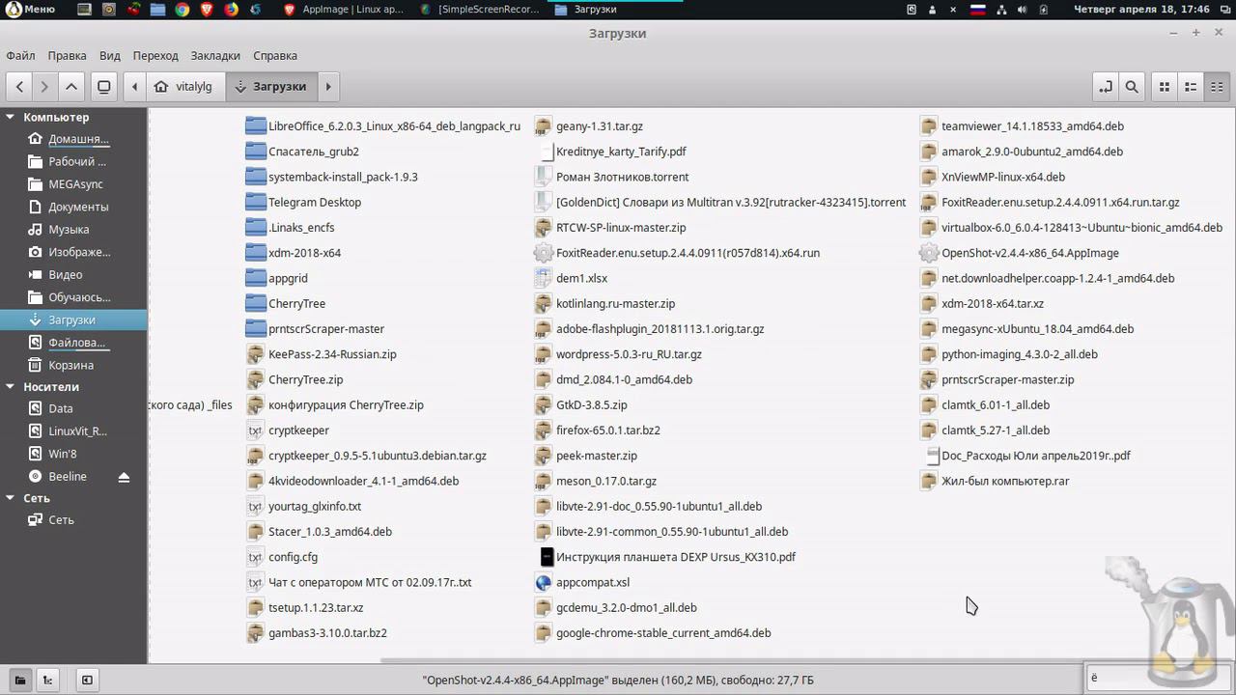Collapse the Компьютер sidebar section
Viewport: 1236px width, 695px height.
tap(11, 117)
